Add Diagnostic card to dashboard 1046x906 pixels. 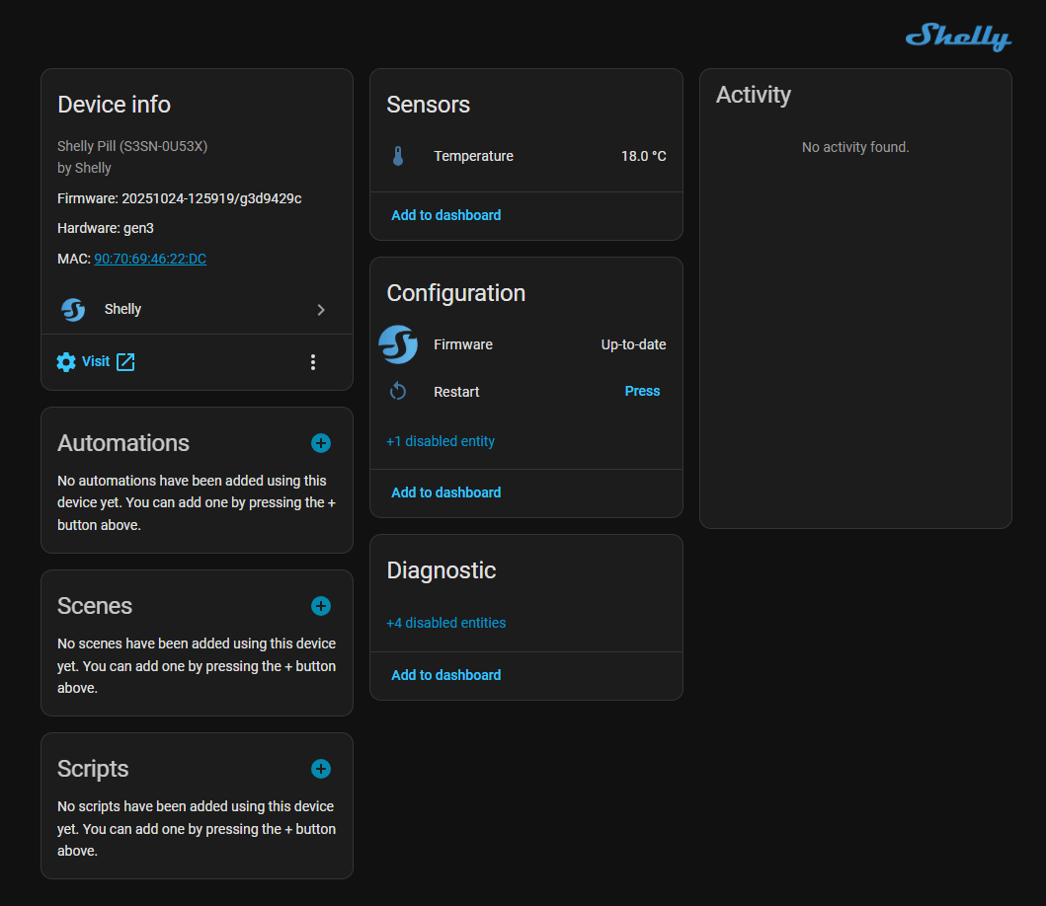tap(446, 675)
